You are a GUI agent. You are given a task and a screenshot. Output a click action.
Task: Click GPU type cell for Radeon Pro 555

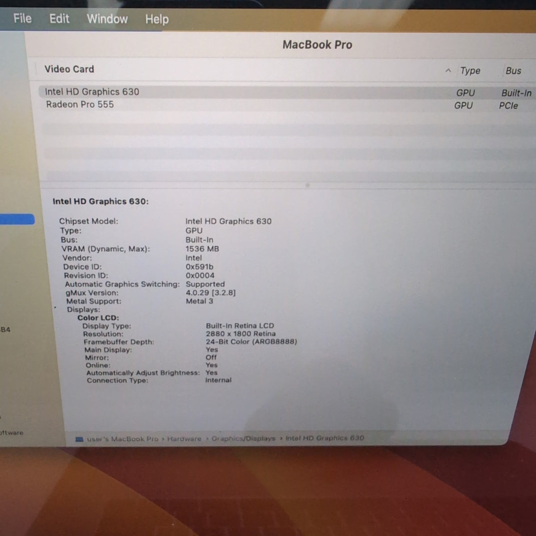tap(463, 105)
